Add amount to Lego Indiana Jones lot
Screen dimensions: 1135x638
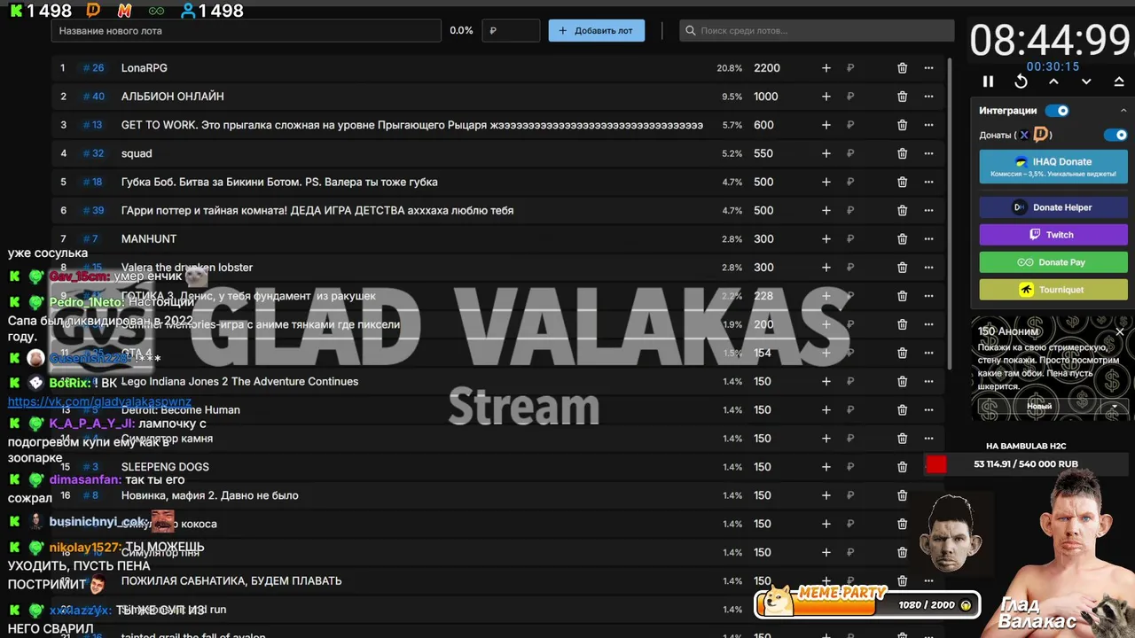(826, 381)
